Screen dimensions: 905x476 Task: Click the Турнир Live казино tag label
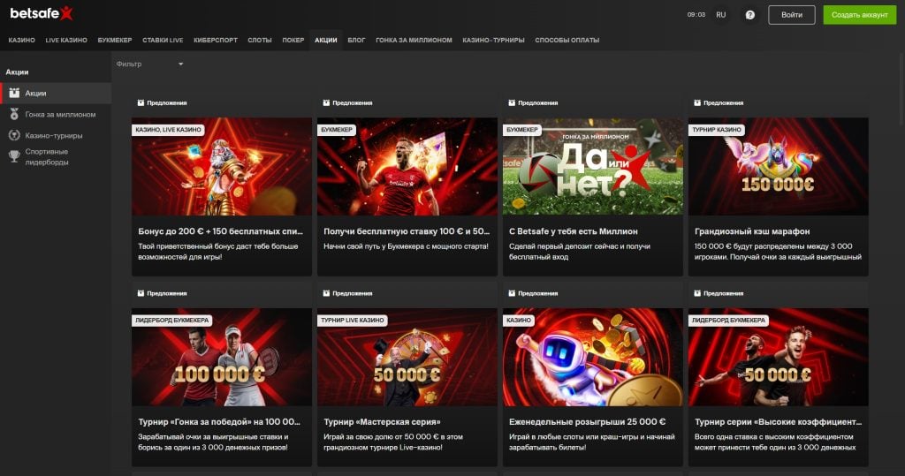click(x=352, y=321)
